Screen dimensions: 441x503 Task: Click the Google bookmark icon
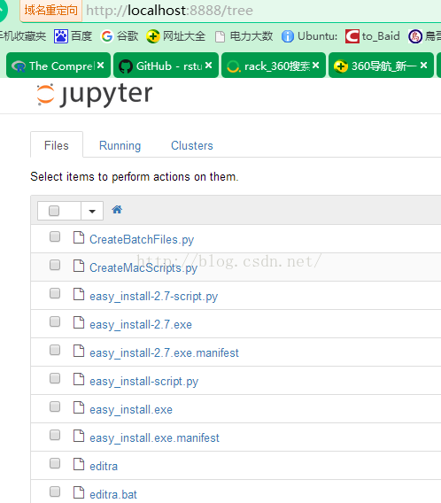[107, 36]
